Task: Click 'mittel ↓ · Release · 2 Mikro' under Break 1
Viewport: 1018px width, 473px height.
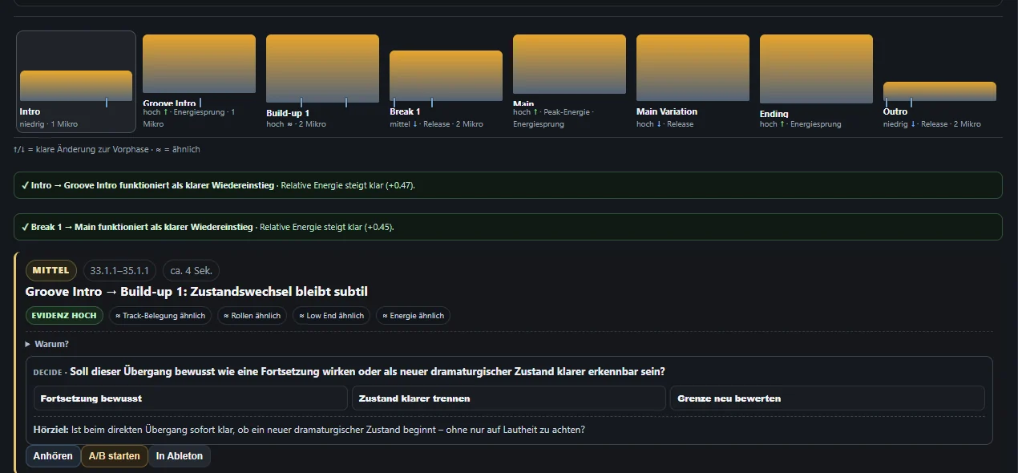Action: coord(436,124)
